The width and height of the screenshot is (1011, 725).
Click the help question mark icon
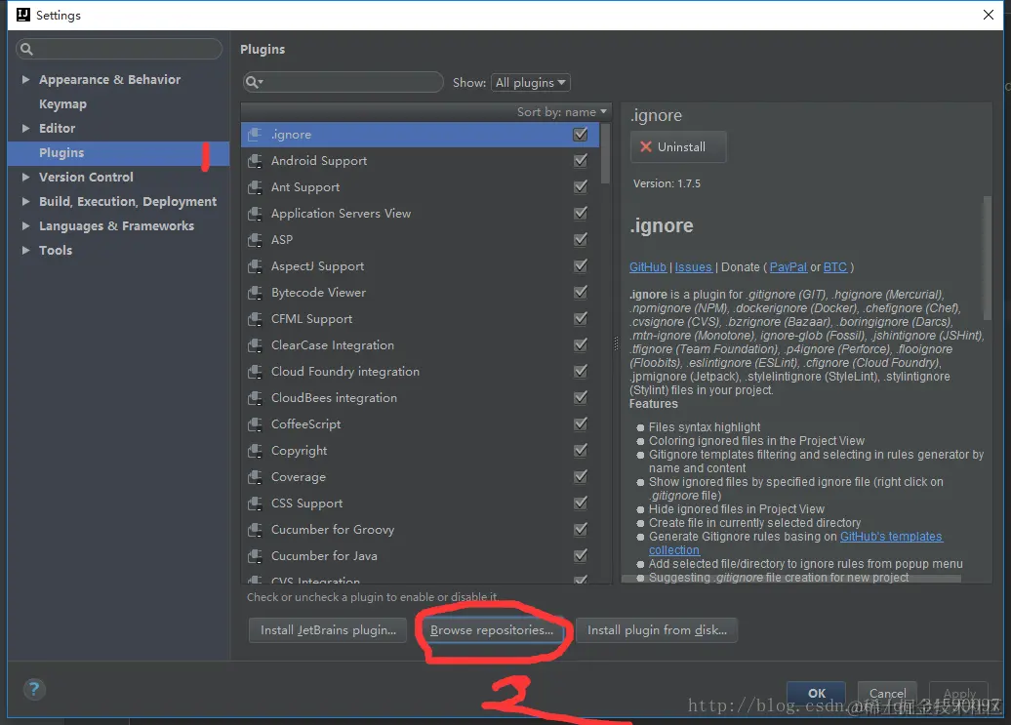click(x=34, y=690)
